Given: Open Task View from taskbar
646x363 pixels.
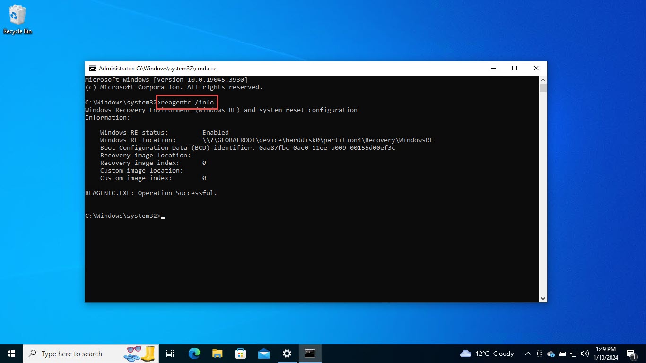Looking at the screenshot, I should 171,354.
